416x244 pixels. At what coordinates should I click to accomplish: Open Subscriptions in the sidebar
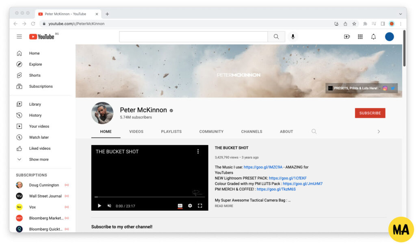41,86
